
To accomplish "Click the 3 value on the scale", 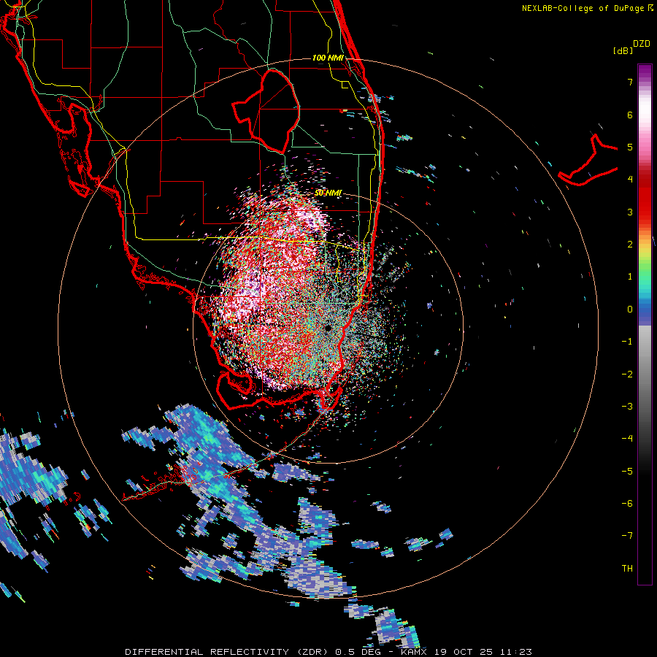I will 630,212.
